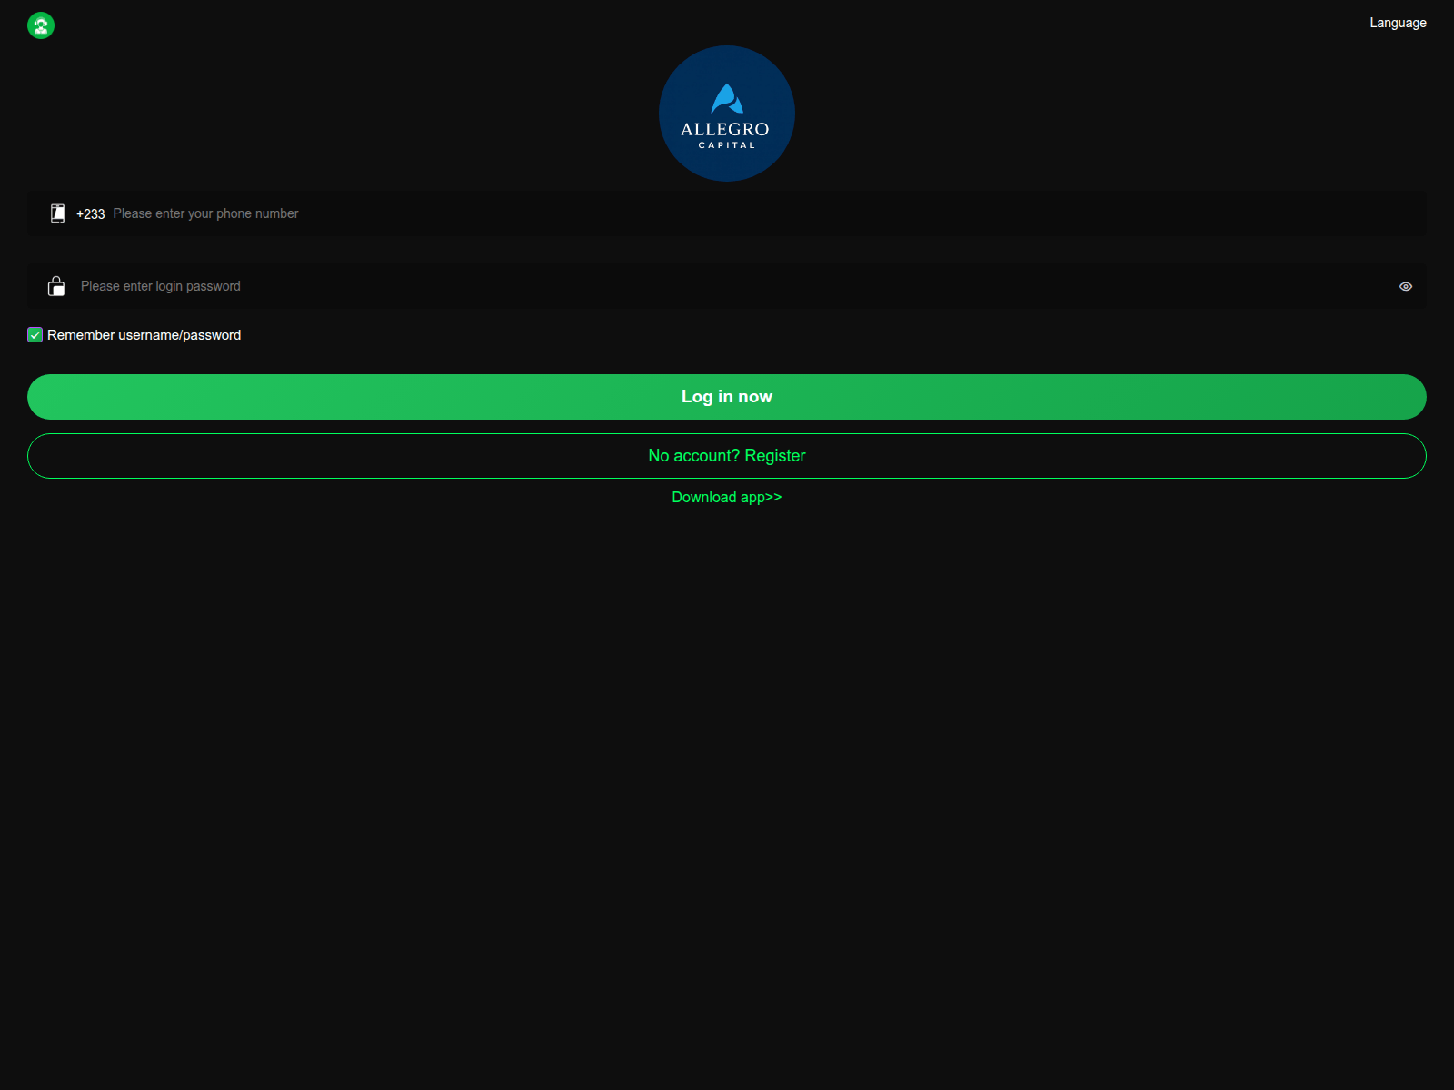1454x1090 pixels.
Task: Uncheck Remember username/password checkbox
Action: [x=35, y=335]
